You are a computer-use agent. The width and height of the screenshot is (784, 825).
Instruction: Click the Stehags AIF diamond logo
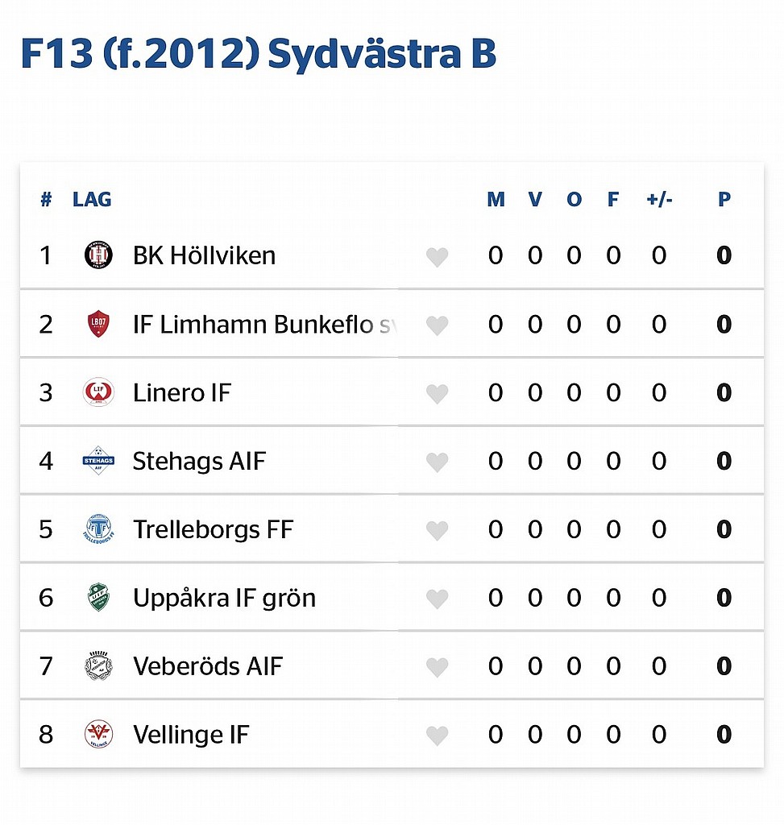coord(98,460)
